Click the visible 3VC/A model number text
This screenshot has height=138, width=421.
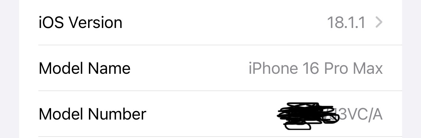coord(360,114)
